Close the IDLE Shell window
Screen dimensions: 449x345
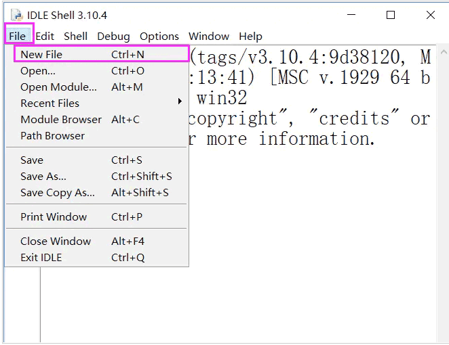pyautogui.click(x=431, y=15)
